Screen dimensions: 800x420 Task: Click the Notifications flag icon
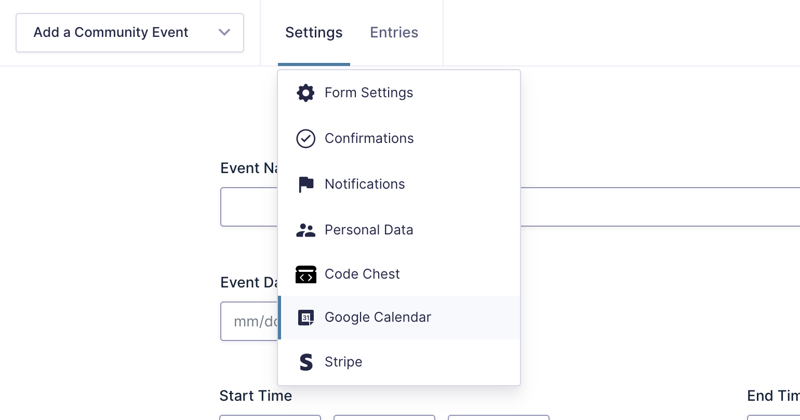point(306,185)
